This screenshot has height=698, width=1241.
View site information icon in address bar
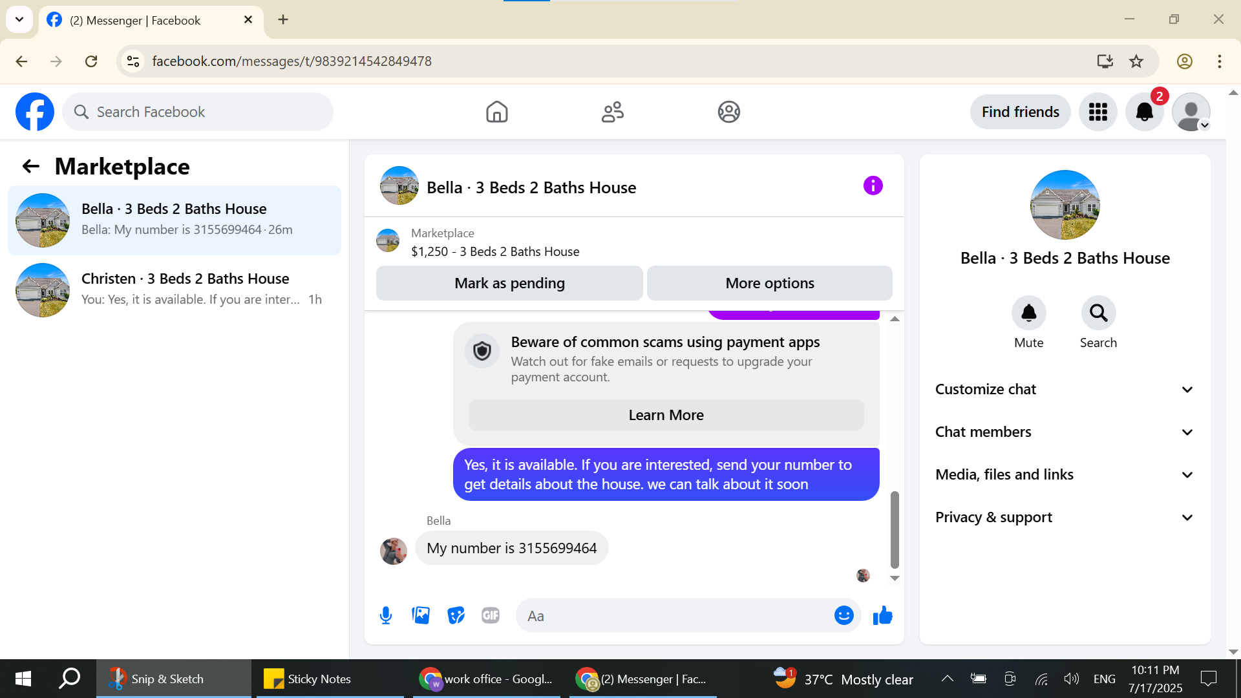[x=133, y=61]
